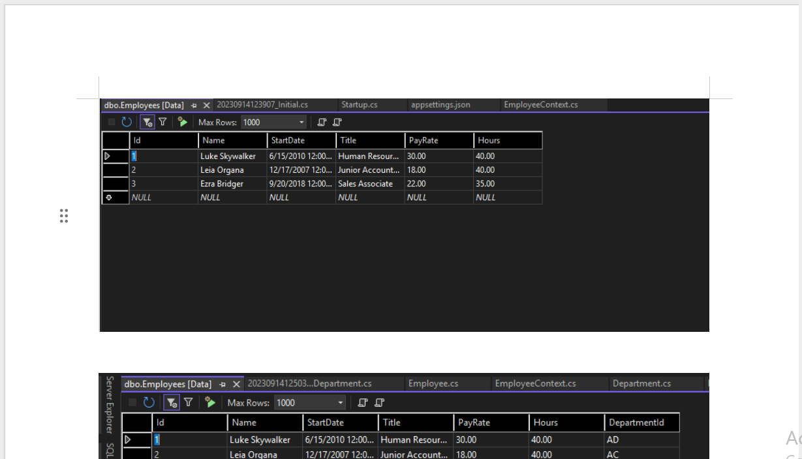
Task: Click the funnel filter icon in the upper toolbar
Action: click(x=163, y=122)
